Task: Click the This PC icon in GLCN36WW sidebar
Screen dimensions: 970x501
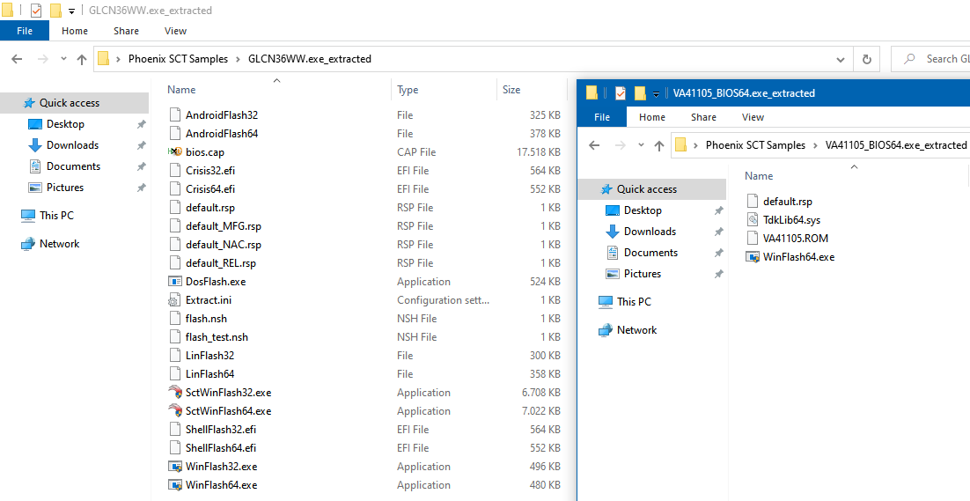Action: pyautogui.click(x=28, y=216)
